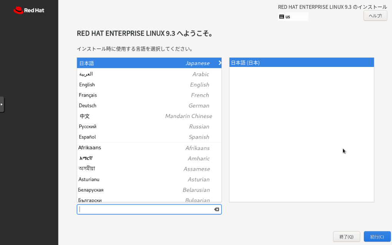Clear the language search field

216,209
